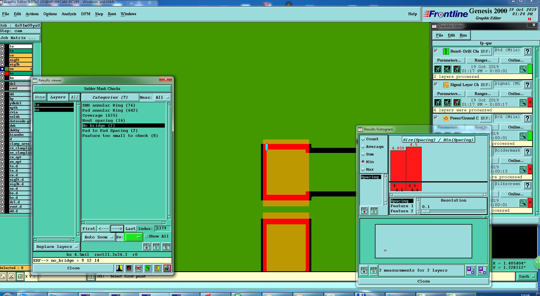Select the sig2t layer in layer list
540x296 pixels.
(x=21, y=60)
